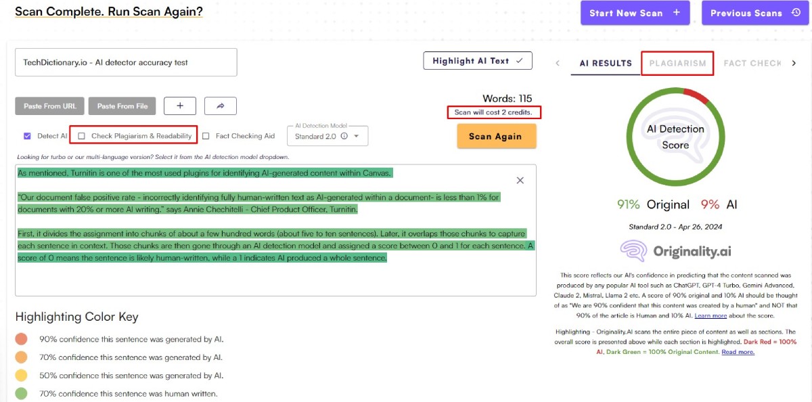812x402 pixels.
Task: Switch to the Plagiarism tab
Action: coord(677,63)
